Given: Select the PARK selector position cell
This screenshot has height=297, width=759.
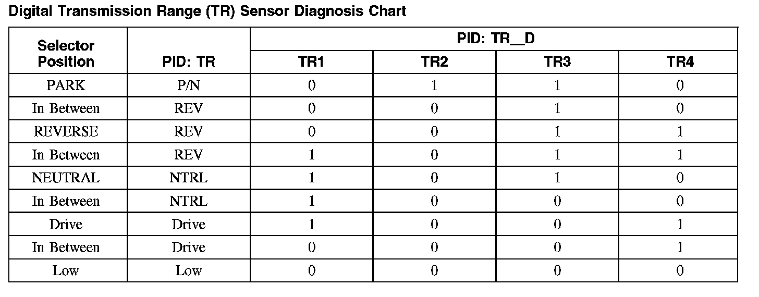Looking at the screenshot, I should pos(66,85).
